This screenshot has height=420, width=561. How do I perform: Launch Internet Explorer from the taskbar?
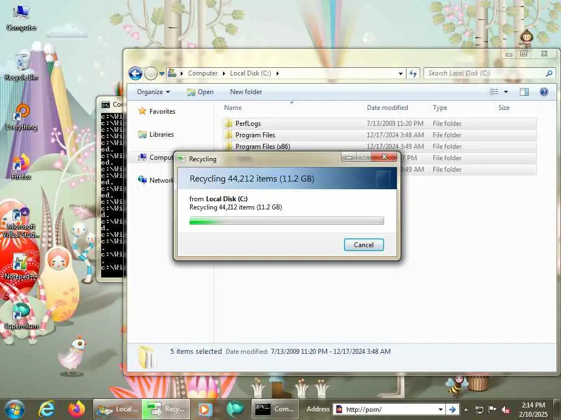(47, 409)
